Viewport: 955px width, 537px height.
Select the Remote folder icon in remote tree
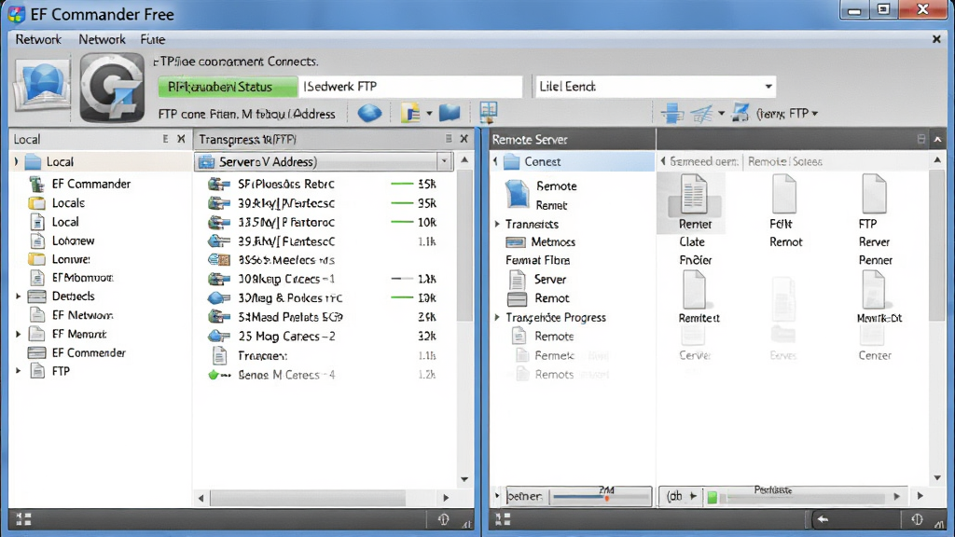tap(517, 194)
